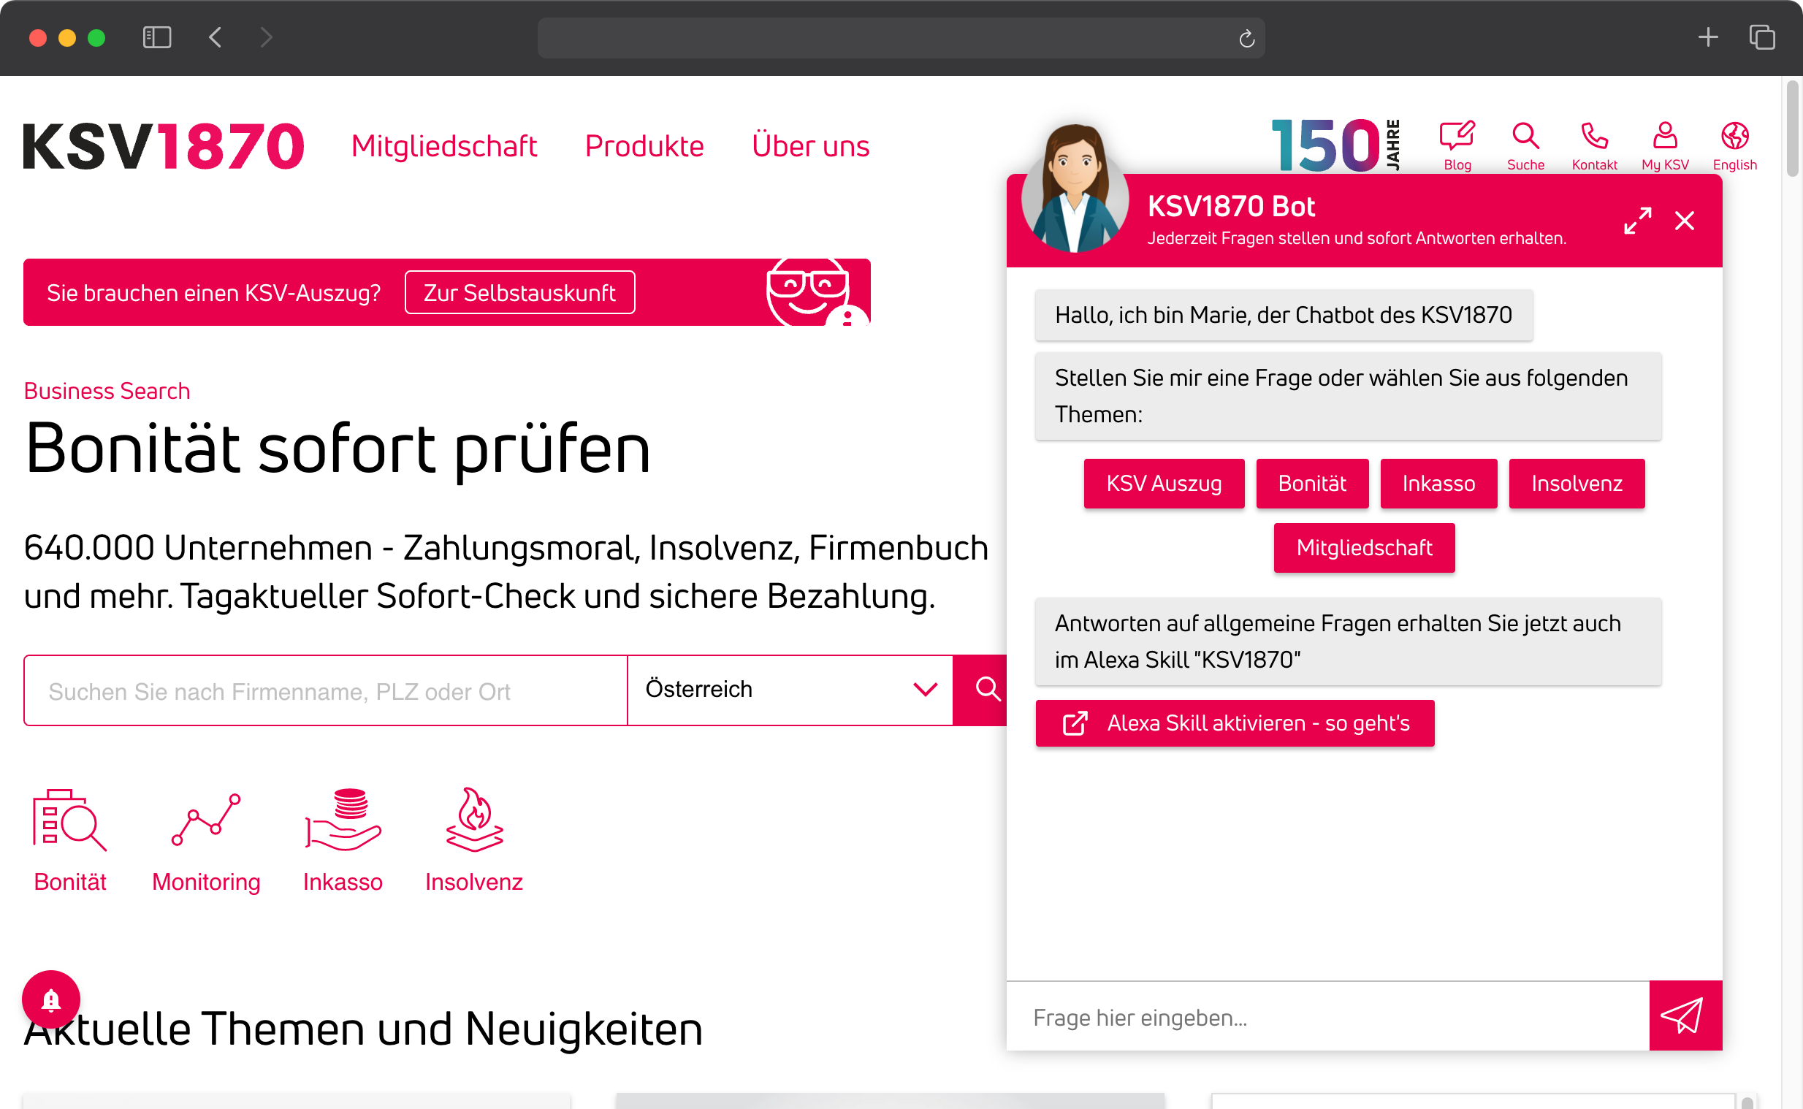Click the Blog icon in header
This screenshot has height=1109, width=1803.
1457,139
